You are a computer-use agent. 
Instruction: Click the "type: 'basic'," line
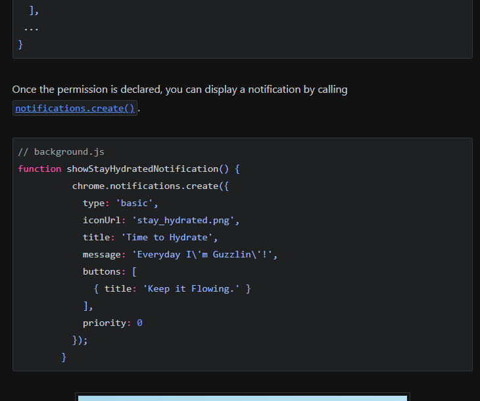click(x=120, y=203)
